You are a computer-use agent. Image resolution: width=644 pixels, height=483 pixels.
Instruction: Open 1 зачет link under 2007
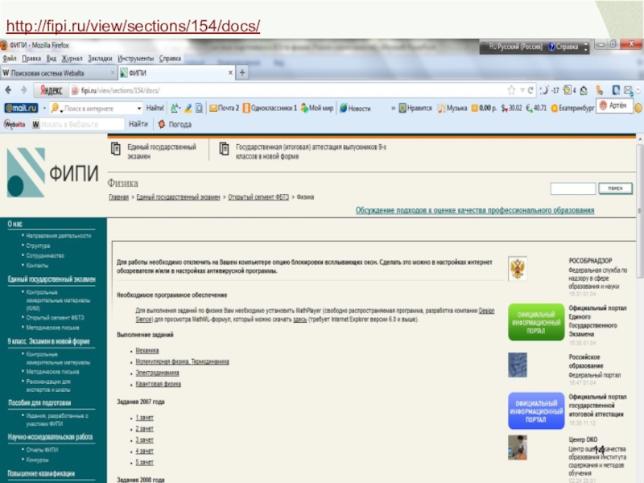[145, 418]
